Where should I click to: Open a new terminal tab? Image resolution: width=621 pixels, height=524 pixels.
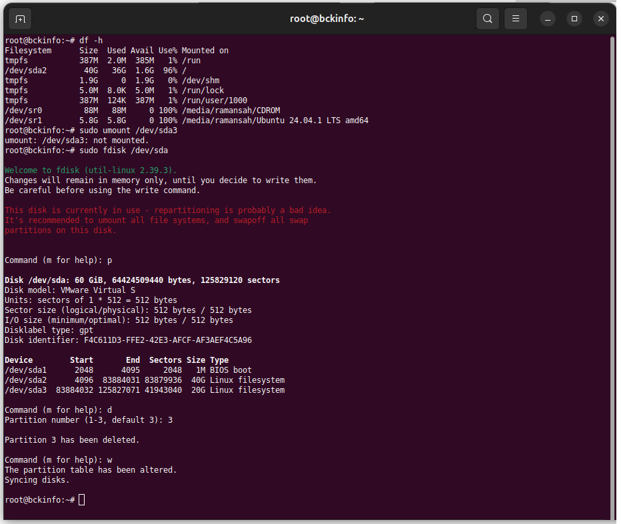(20, 19)
